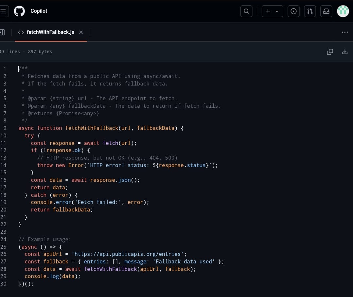Click the '@returns {Promise<any>}' doc line

(60, 113)
